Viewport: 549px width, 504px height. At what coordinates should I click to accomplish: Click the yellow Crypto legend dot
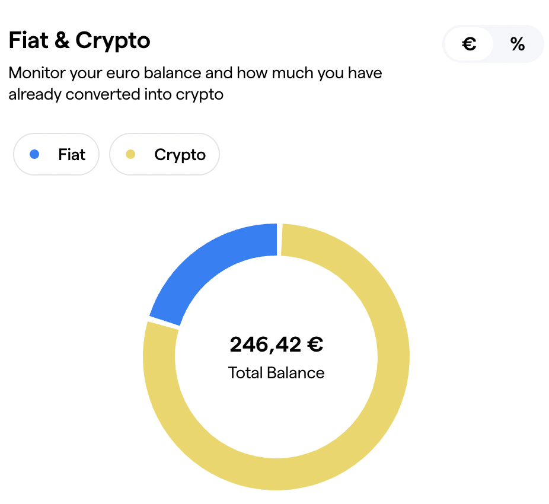tap(130, 154)
